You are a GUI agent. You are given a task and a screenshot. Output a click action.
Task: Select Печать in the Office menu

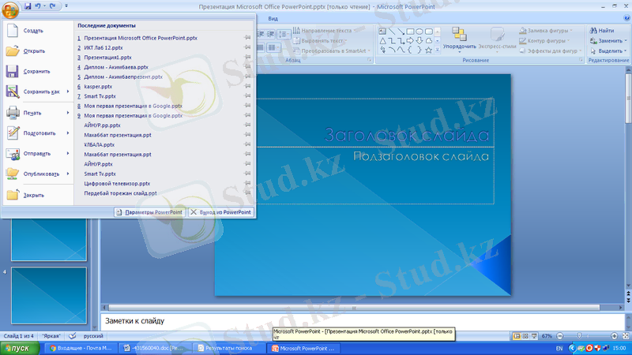pyautogui.click(x=32, y=113)
